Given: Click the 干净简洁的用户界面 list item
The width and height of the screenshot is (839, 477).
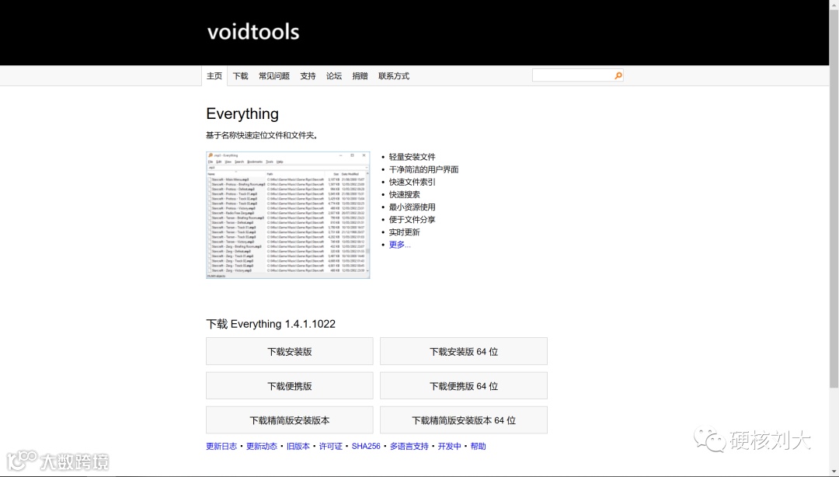Looking at the screenshot, I should (424, 169).
